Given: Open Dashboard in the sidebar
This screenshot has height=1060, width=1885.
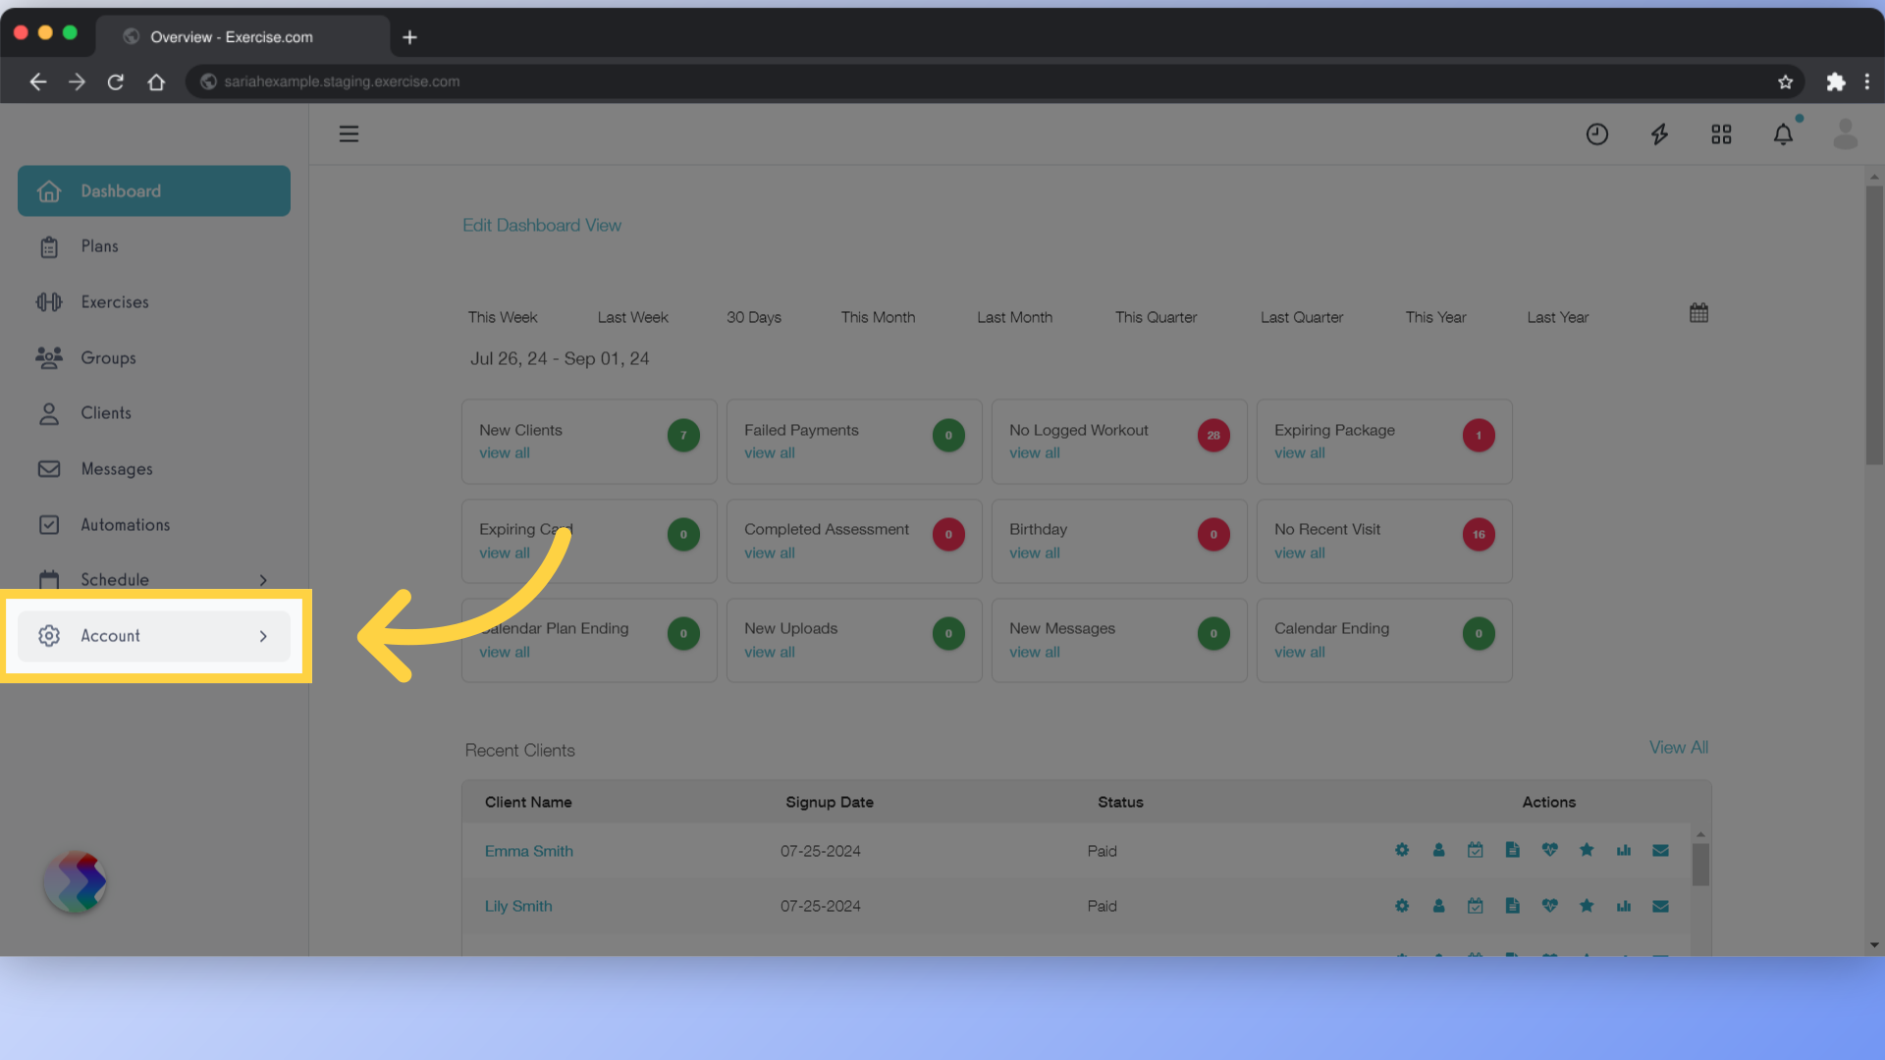Looking at the screenshot, I should click(154, 191).
